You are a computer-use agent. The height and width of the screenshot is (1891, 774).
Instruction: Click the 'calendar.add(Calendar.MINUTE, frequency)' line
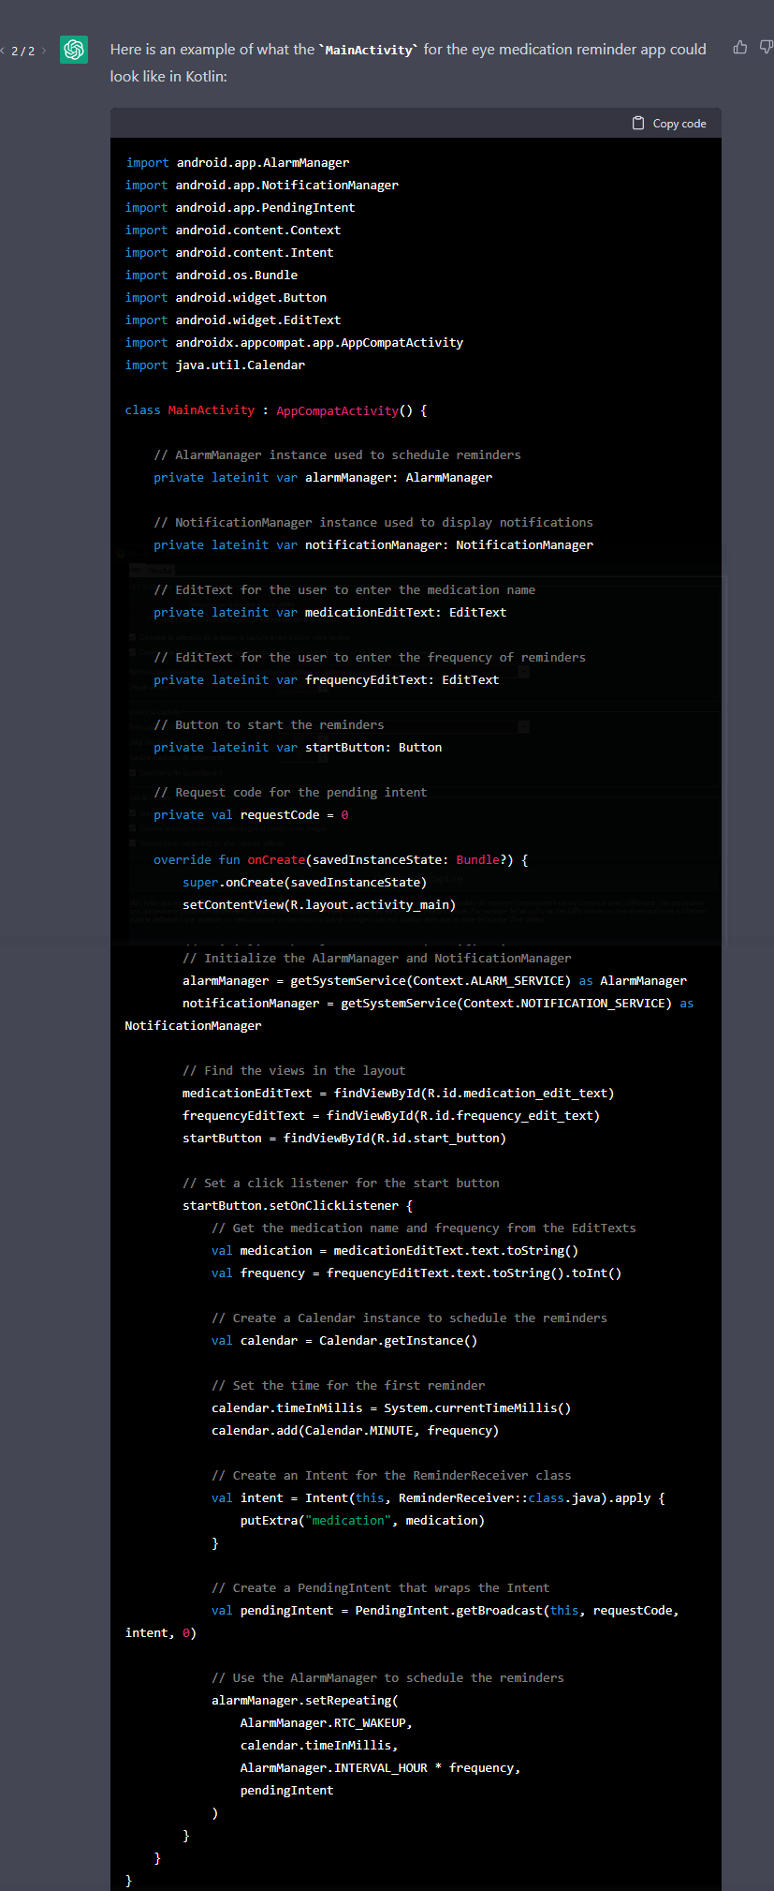pos(356,1430)
